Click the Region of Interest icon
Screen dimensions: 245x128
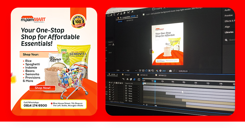149,70
